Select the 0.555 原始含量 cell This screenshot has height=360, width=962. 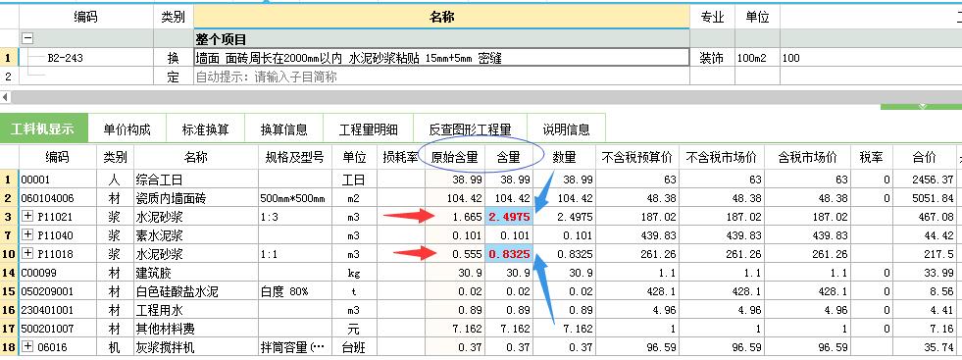(x=455, y=254)
